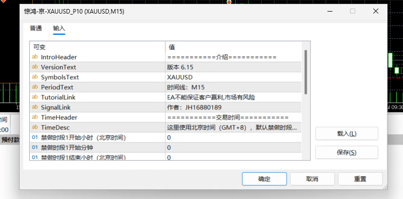The height and width of the screenshot is (199, 403).
Task: Click the 01 icon beside 禁做时段1开始分钟
Action: [35, 147]
